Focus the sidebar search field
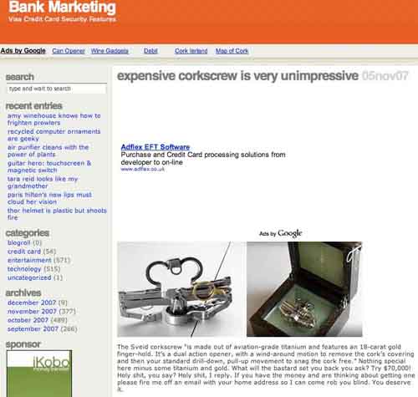The image size is (418, 397). tap(57, 89)
